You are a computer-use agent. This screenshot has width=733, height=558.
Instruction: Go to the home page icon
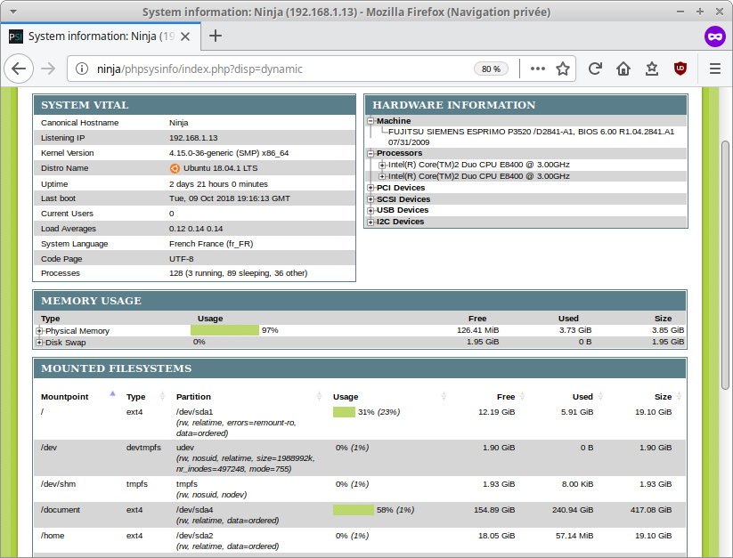[x=623, y=69]
